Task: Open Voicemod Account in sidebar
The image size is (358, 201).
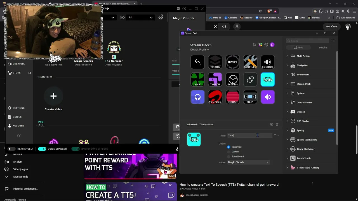Action: (16, 126)
